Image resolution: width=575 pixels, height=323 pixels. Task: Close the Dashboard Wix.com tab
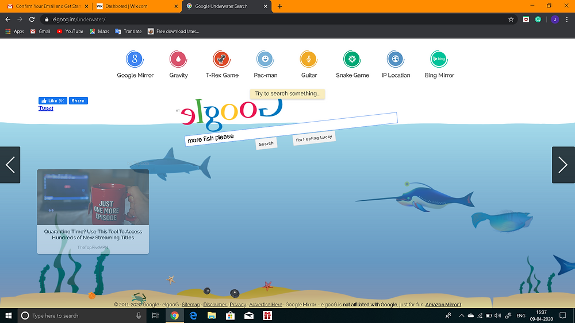tap(175, 6)
